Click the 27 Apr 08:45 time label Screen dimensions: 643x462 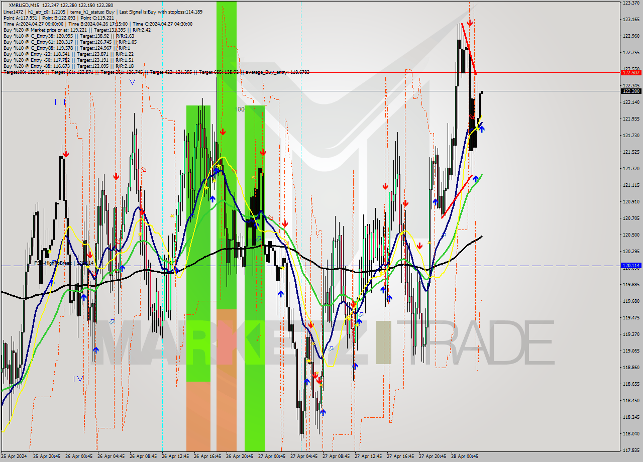coord(337,456)
